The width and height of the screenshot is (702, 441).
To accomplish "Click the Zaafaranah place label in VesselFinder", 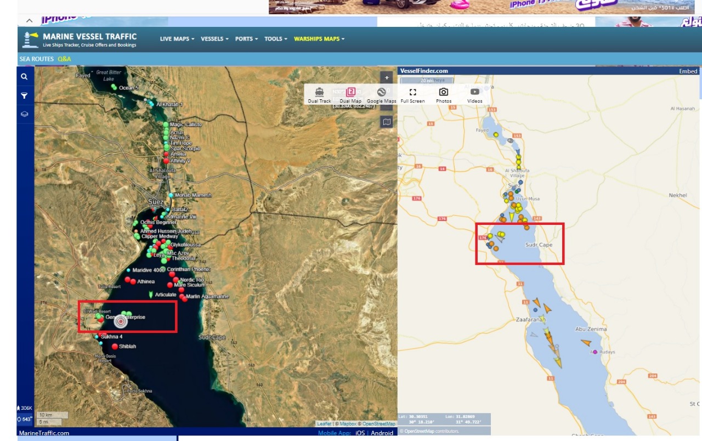I will tap(531, 319).
